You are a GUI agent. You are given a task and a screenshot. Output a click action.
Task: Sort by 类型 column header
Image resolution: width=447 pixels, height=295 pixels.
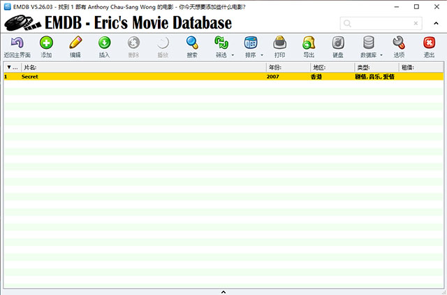point(376,67)
